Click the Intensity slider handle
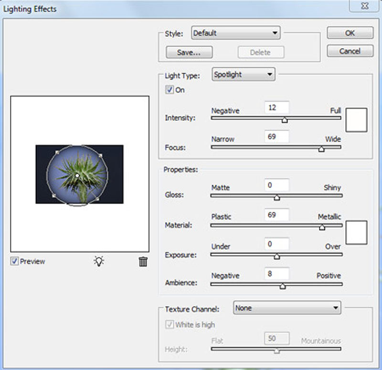Screen dimensions: 382x370 [285, 120]
